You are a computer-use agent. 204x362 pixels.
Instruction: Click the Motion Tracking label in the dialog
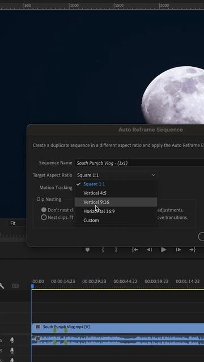click(56, 187)
